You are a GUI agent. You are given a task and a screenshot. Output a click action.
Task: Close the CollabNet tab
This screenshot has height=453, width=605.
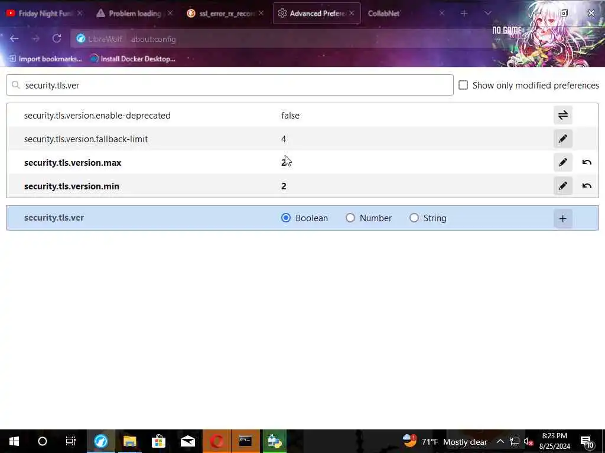coord(442,13)
